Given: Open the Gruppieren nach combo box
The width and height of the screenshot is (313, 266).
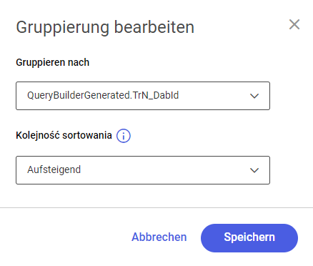Looking at the screenshot, I should coord(143,96).
